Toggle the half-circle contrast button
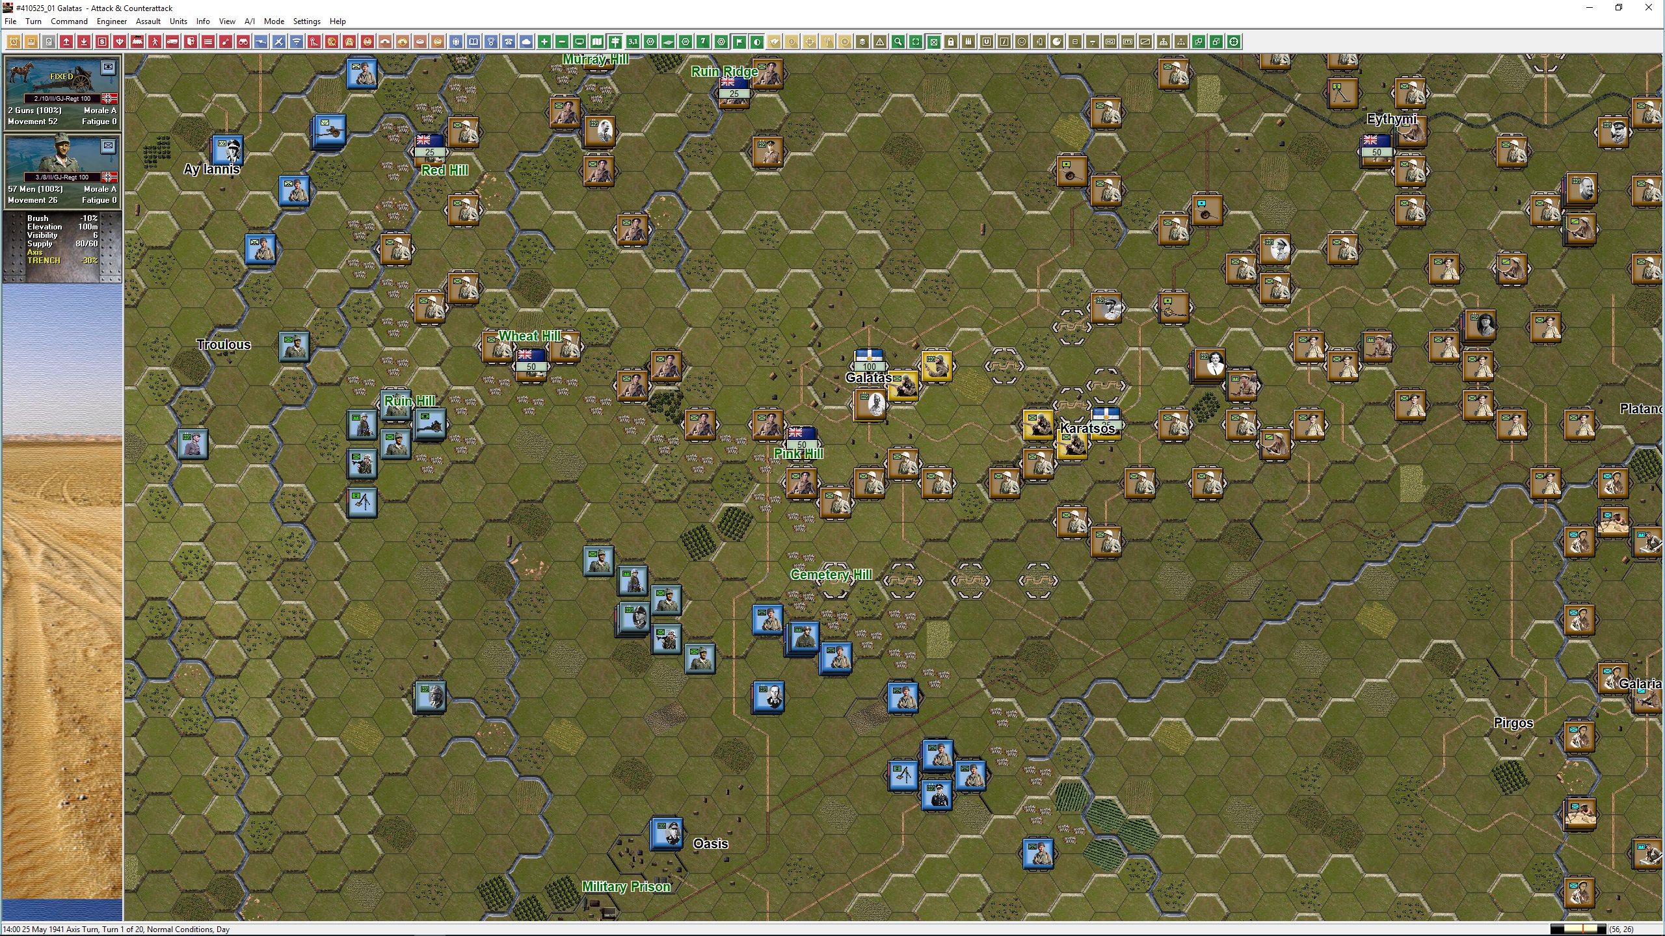Viewport: 1665px width, 936px height. coord(756,42)
